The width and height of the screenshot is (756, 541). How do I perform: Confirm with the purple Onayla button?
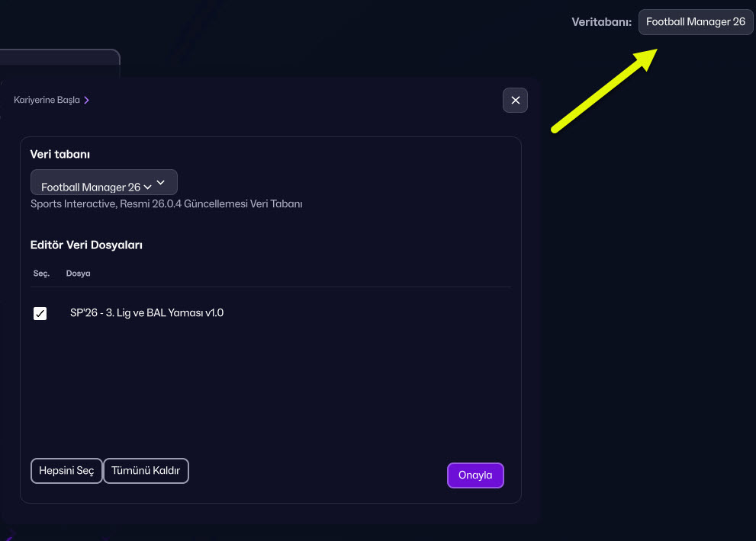pos(475,475)
